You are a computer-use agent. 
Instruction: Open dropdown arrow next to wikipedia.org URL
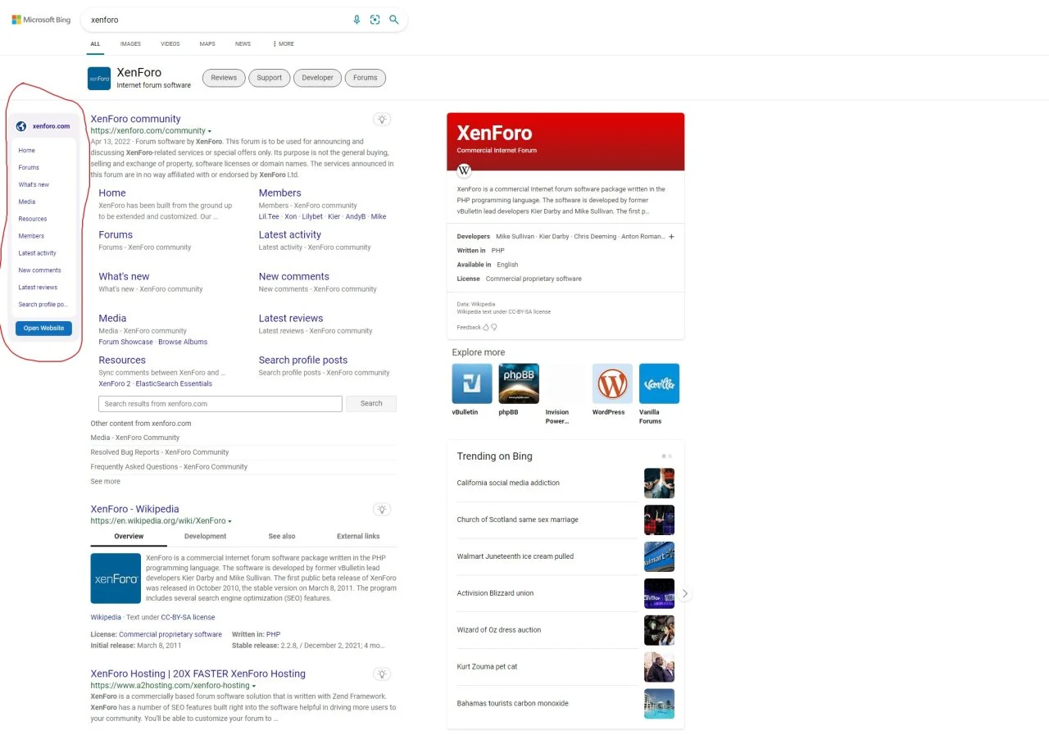[229, 521]
